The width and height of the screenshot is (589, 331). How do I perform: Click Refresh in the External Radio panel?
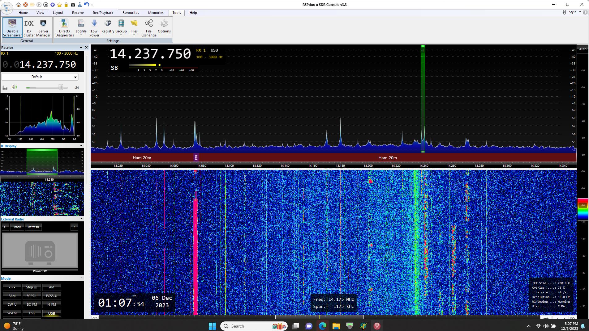coord(33,227)
